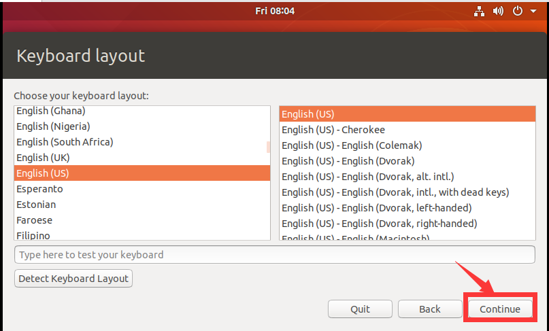Expand the system menu dropdown arrow

tap(533, 11)
